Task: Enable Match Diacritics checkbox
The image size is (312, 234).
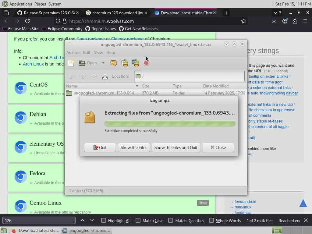Action: 171,220
